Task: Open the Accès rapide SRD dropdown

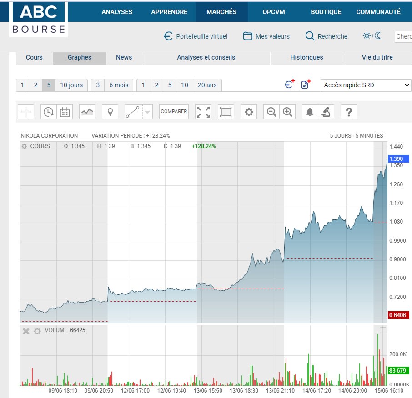Action: pyautogui.click(x=366, y=85)
